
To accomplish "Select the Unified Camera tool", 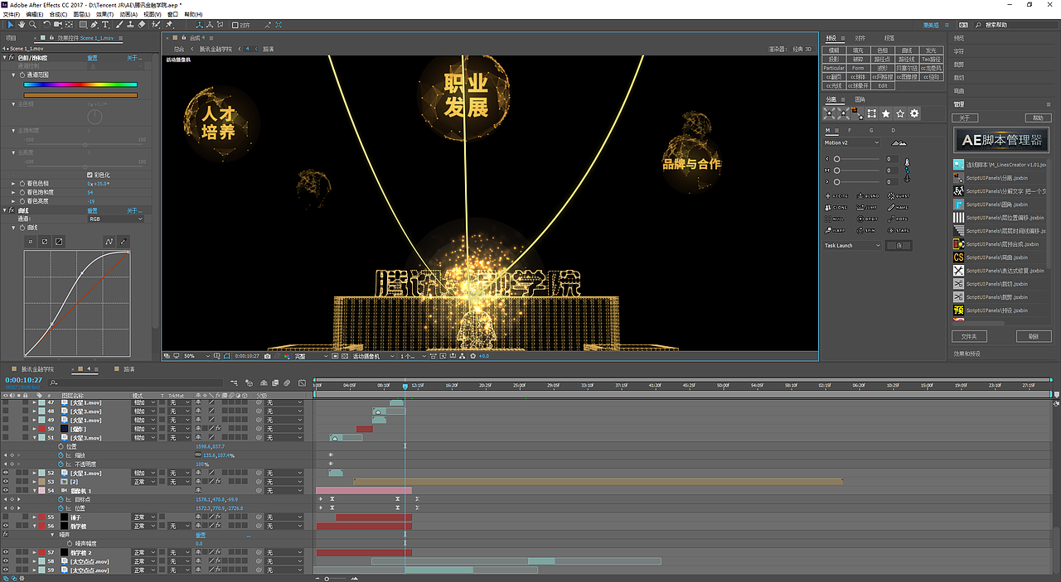I will coord(57,25).
